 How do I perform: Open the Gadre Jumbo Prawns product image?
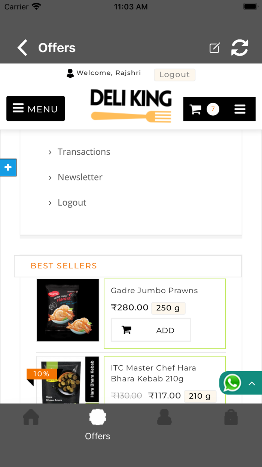[67, 310]
